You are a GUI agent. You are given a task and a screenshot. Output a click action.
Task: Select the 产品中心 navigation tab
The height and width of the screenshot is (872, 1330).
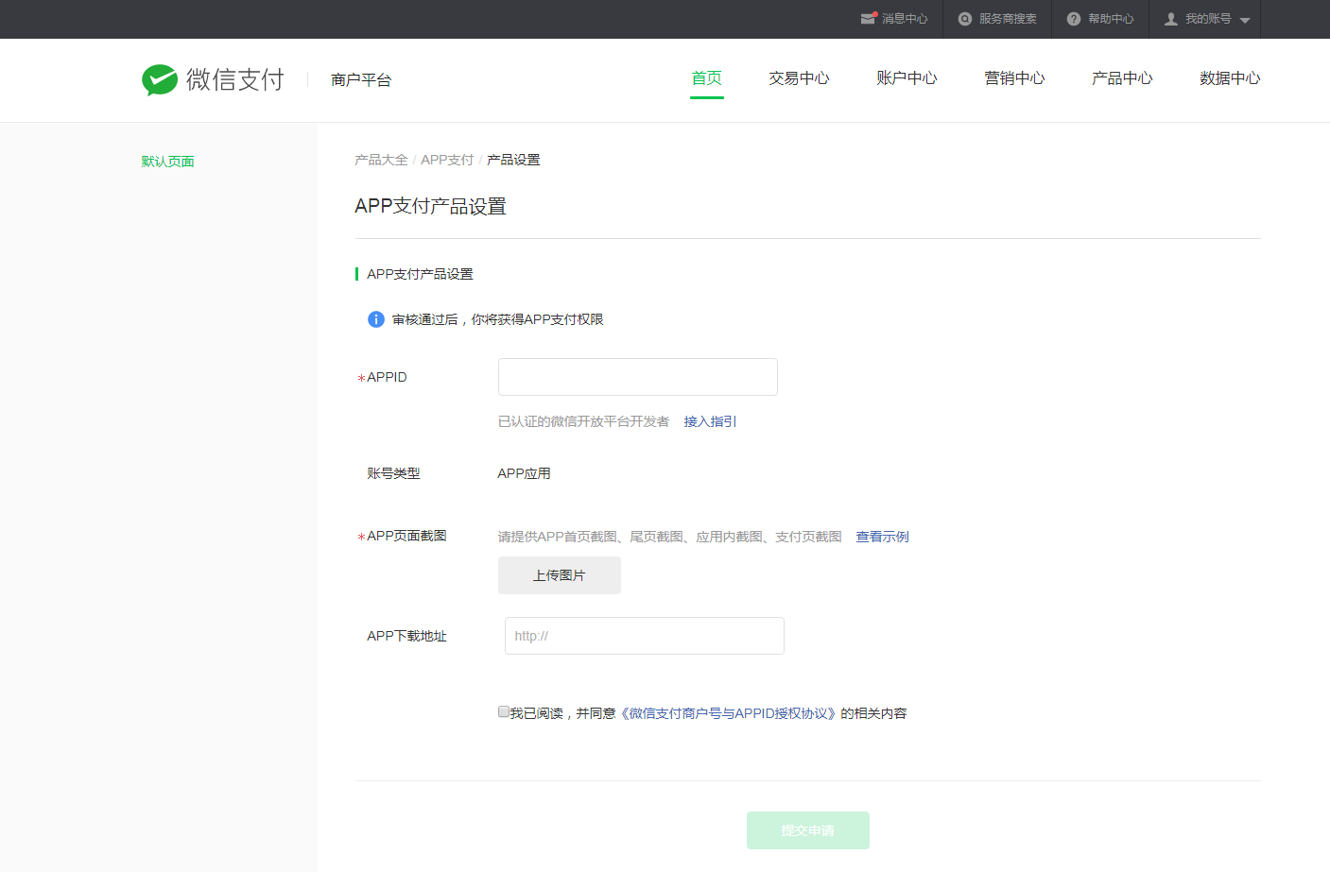[1122, 78]
